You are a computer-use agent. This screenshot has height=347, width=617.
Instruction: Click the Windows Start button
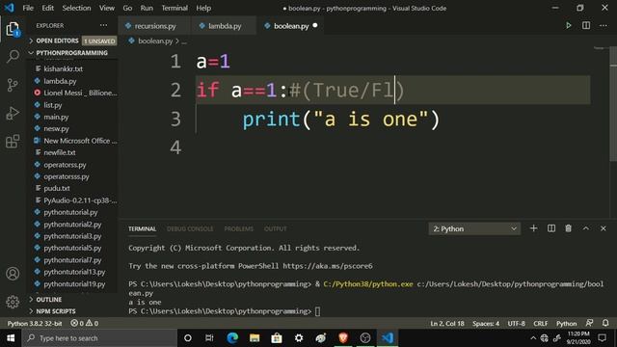pos(11,338)
